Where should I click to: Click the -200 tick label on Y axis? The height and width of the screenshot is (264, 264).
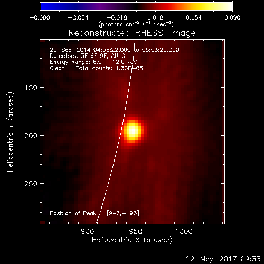28,136
